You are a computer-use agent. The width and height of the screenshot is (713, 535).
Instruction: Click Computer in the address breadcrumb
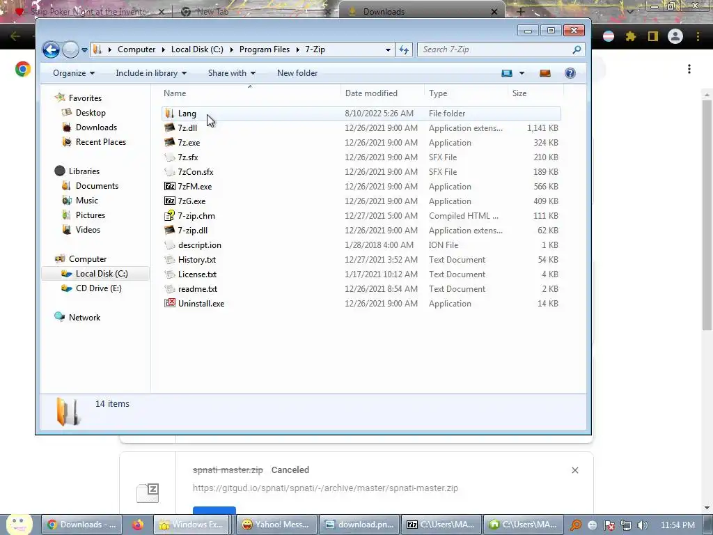tap(136, 49)
